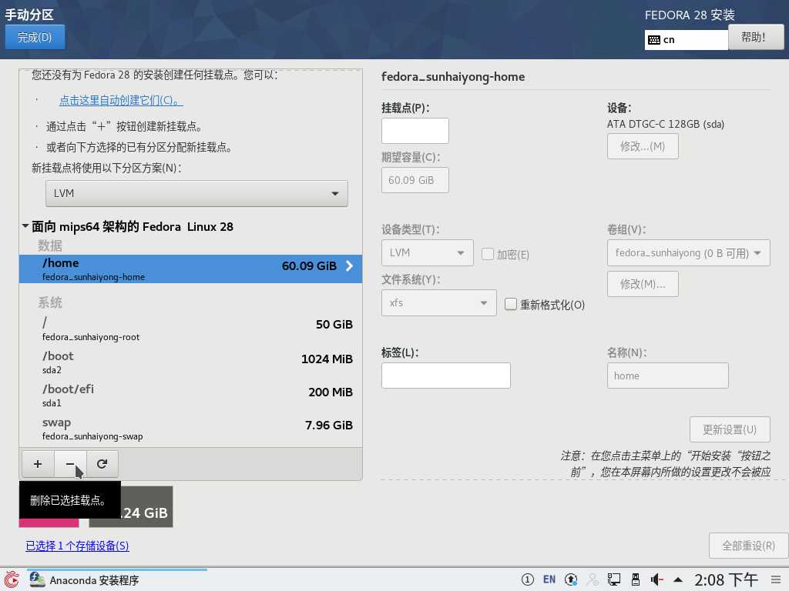Viewport: 789px width, 591px height.
Task: Toggle the 重新格式化(O) reformat checkbox
Action: click(x=510, y=304)
